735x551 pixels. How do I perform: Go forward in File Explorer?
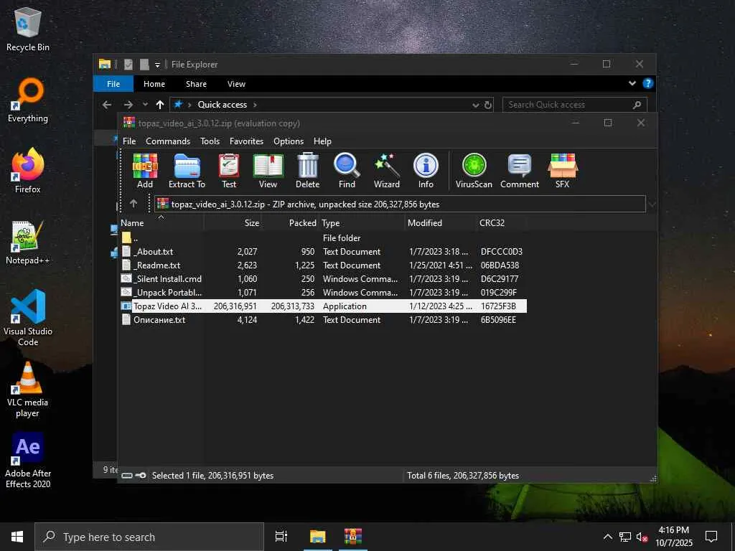[128, 105]
